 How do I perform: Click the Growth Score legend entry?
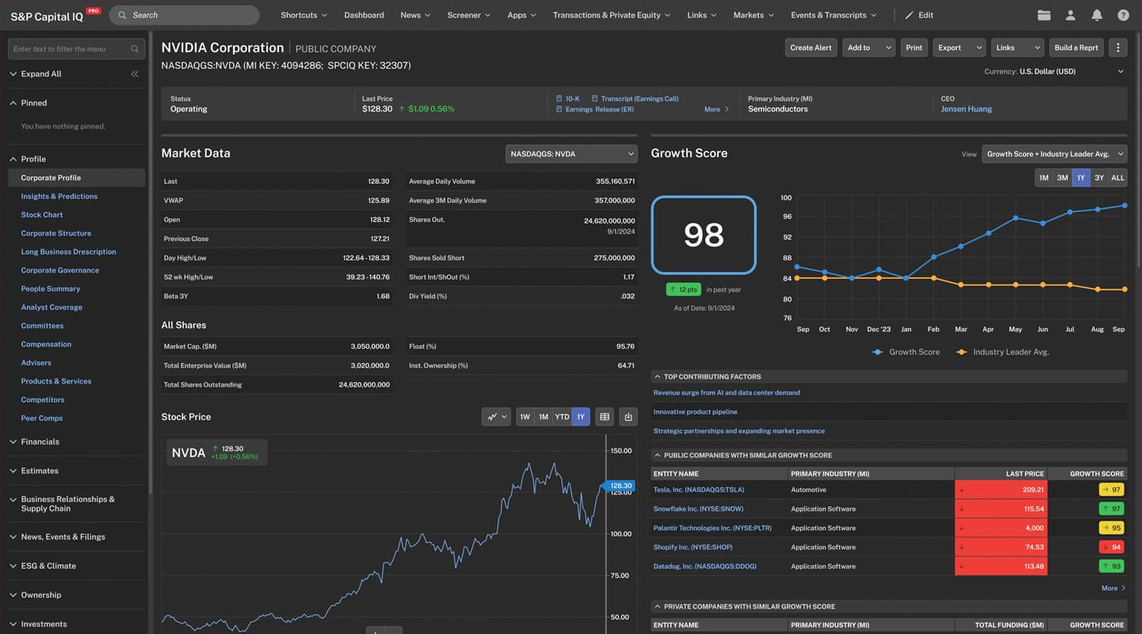906,352
